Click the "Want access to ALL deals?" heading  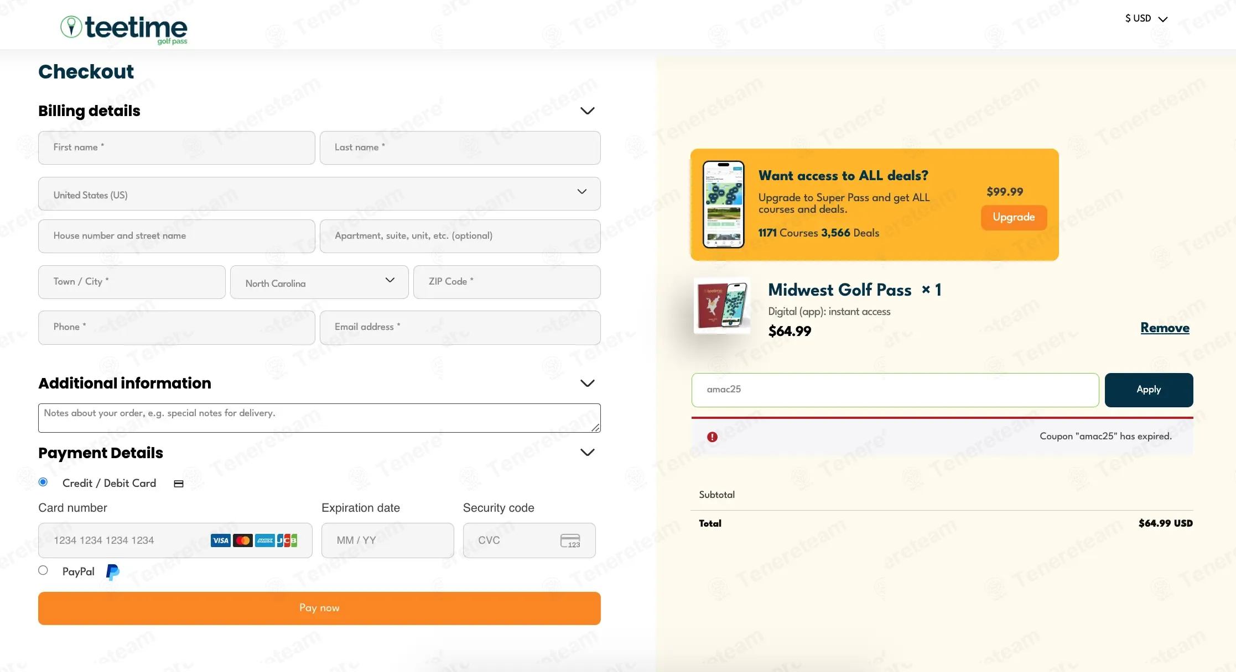pyautogui.click(x=843, y=176)
